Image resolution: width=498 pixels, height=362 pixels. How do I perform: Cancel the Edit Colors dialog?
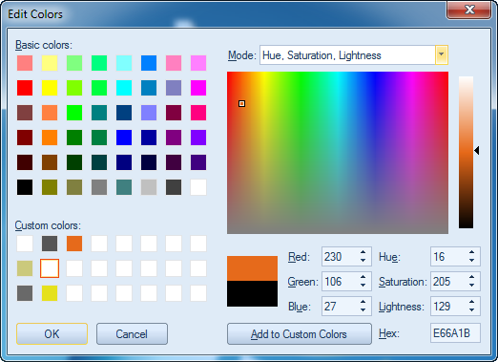coord(132,334)
